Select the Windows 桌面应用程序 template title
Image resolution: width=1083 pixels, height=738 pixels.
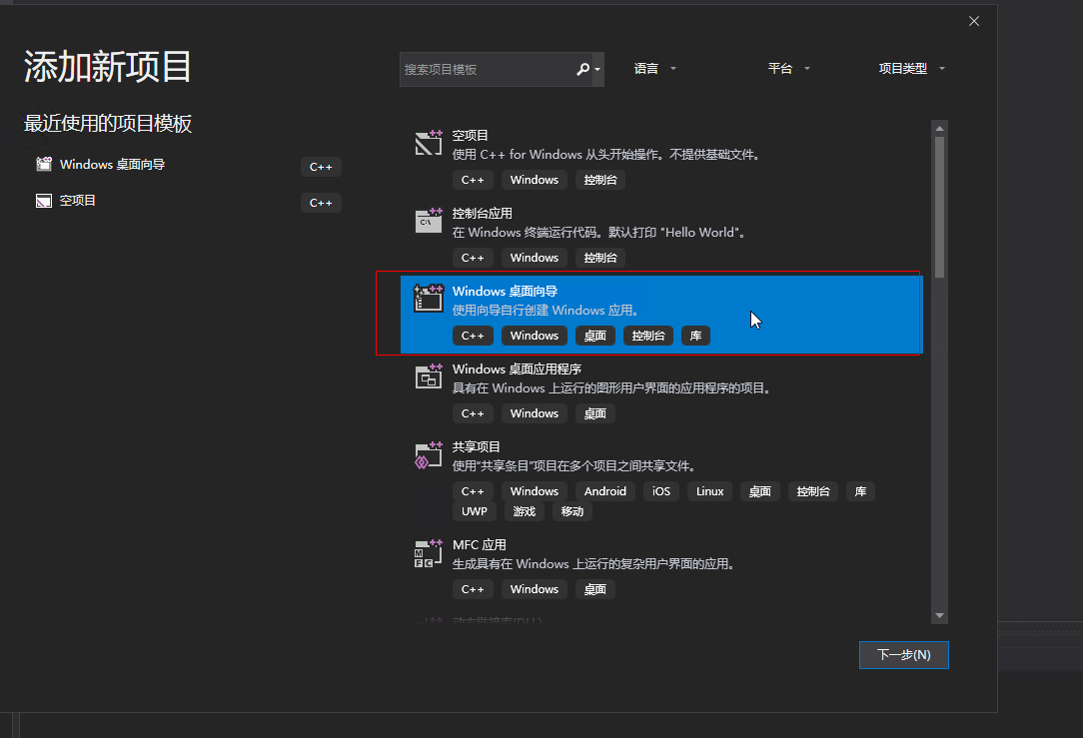tap(517, 369)
